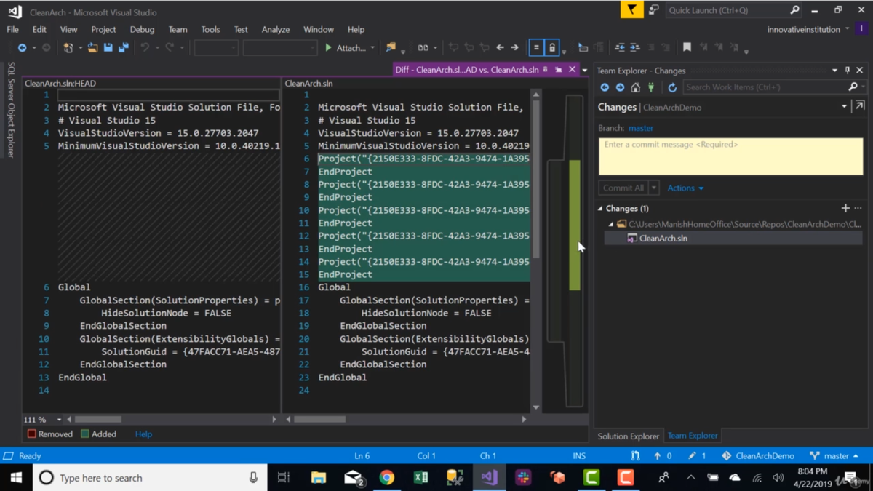Select CleanArch.sln in Changes list
This screenshot has width=873, height=491.
click(x=663, y=238)
